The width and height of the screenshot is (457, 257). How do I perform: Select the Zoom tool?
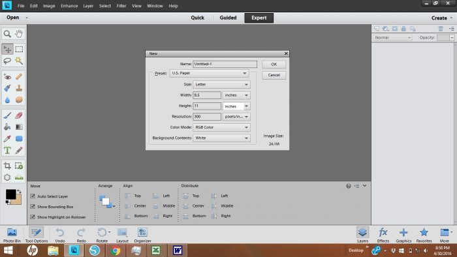point(7,34)
